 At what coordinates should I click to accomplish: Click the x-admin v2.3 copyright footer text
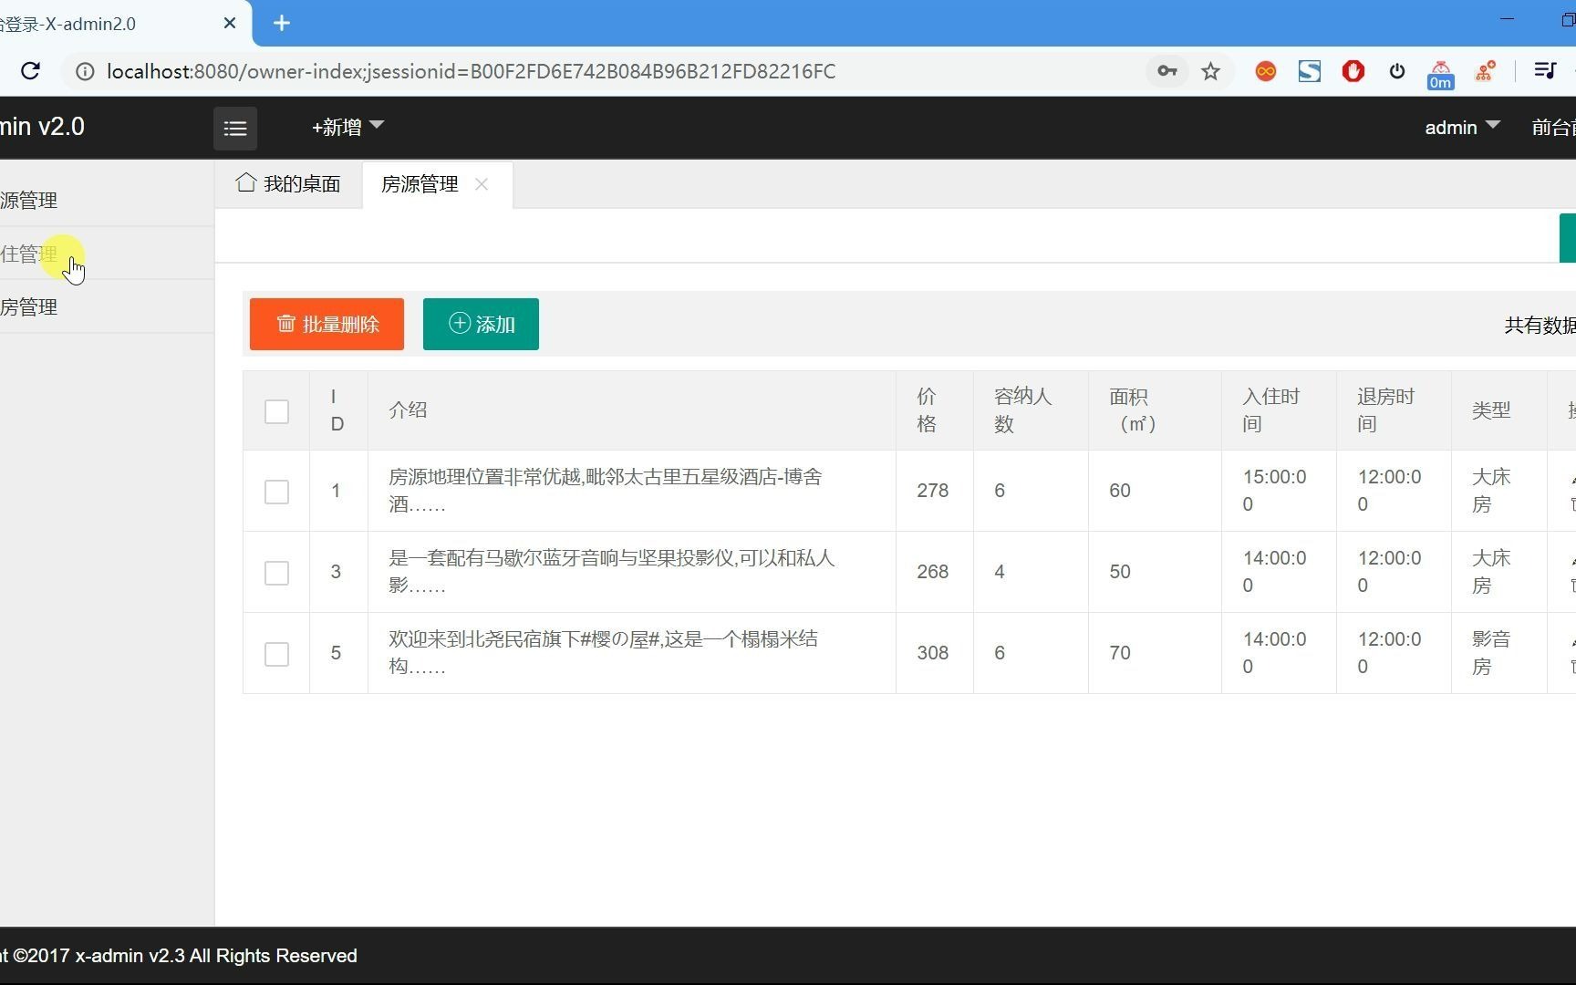[179, 956]
